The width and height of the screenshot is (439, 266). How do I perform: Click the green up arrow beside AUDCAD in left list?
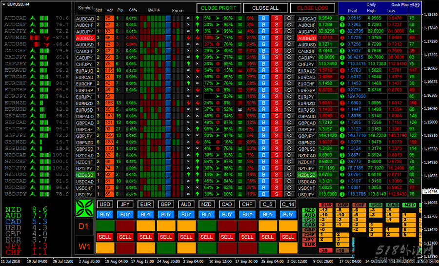(x=33, y=18)
